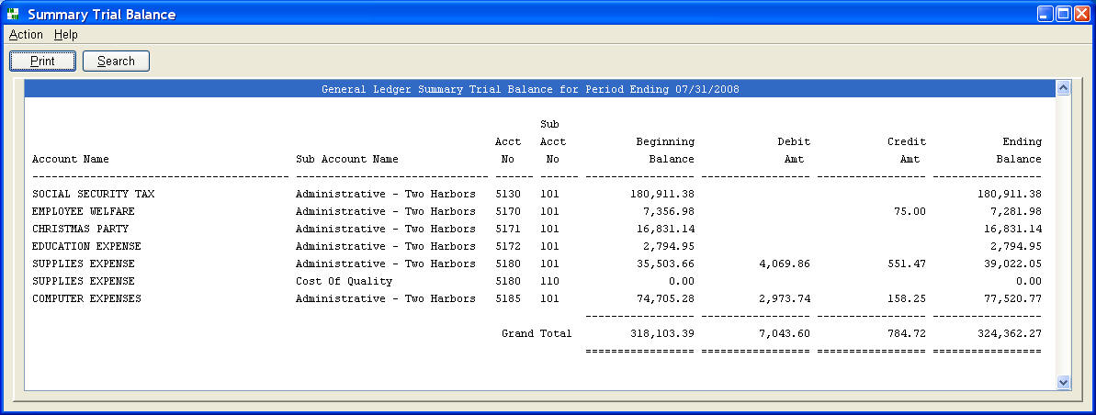Click grand total debit 7,043.60
1096x415 pixels.
coord(785,334)
